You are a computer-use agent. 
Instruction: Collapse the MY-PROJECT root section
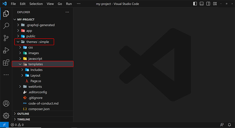[15, 19]
